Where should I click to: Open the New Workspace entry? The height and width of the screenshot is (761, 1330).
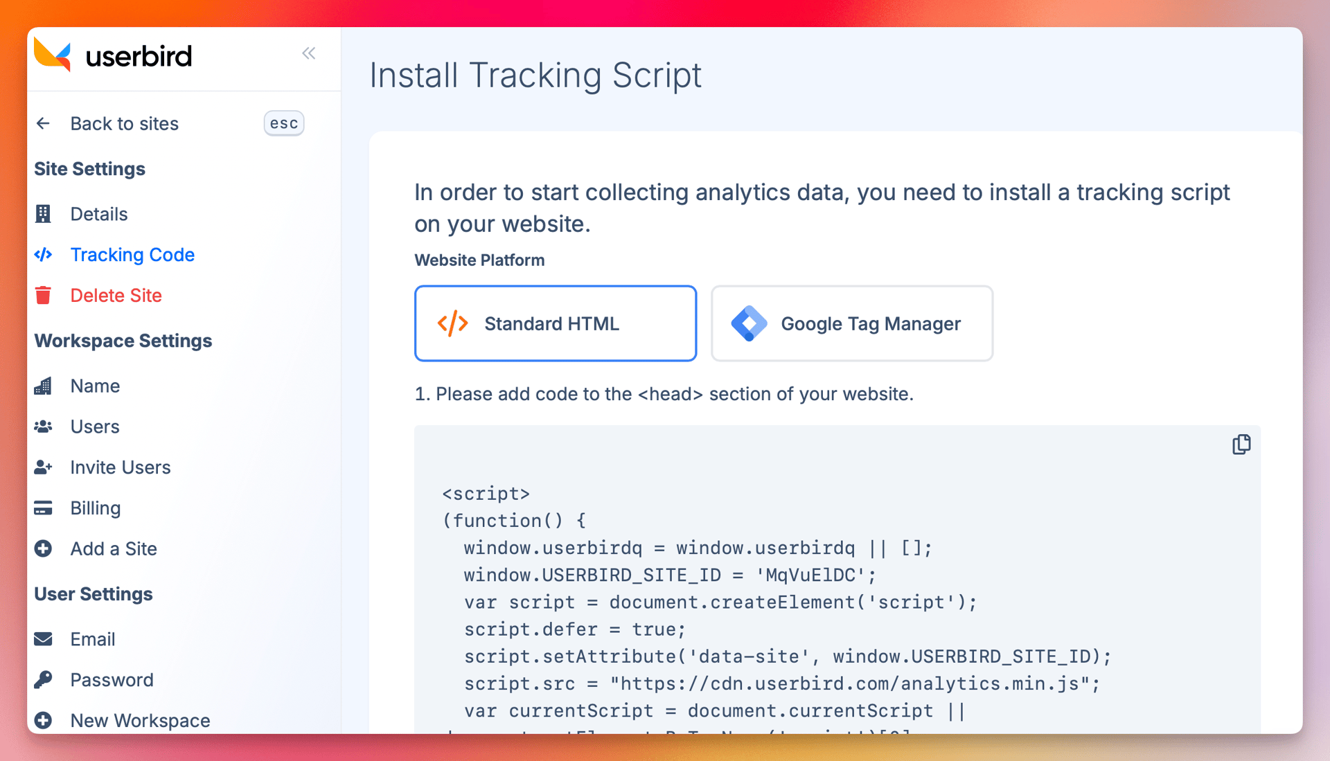click(140, 720)
